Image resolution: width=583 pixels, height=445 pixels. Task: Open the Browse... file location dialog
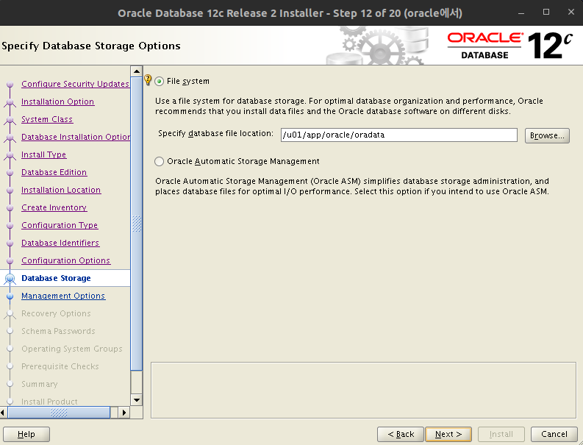547,135
